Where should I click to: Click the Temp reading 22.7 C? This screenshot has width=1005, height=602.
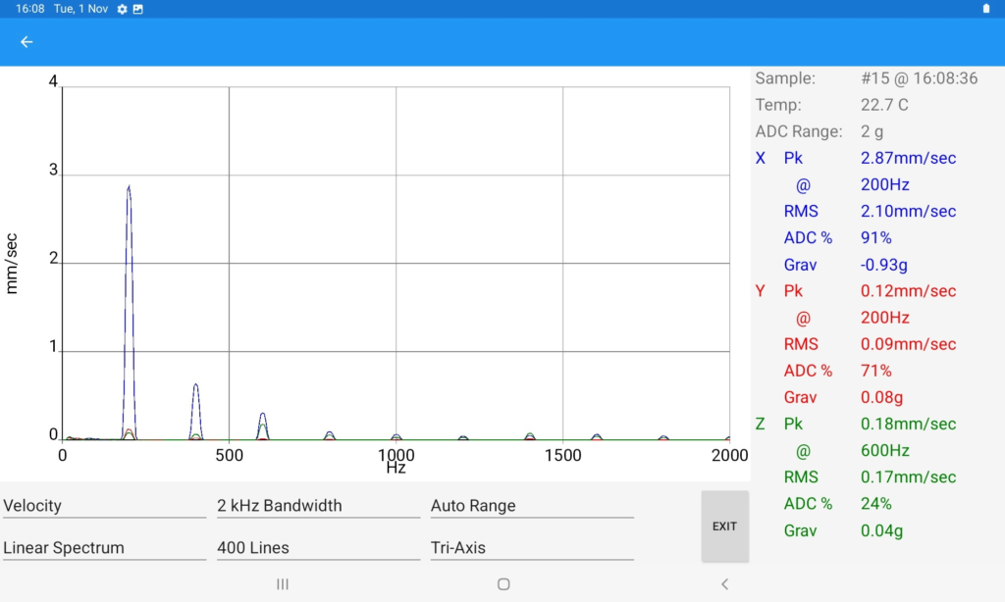(885, 104)
